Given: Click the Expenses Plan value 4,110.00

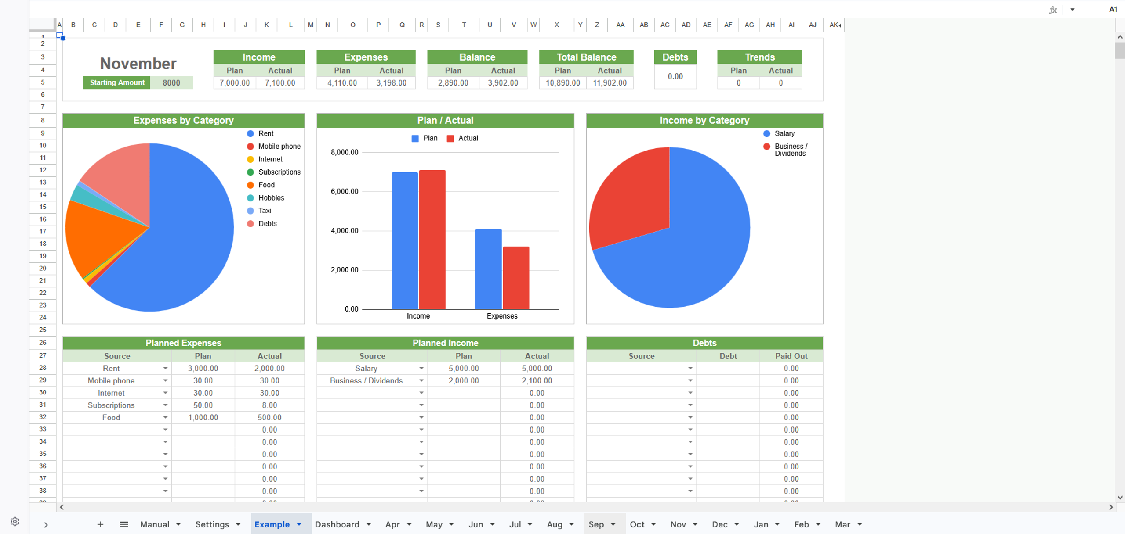Looking at the screenshot, I should (342, 83).
